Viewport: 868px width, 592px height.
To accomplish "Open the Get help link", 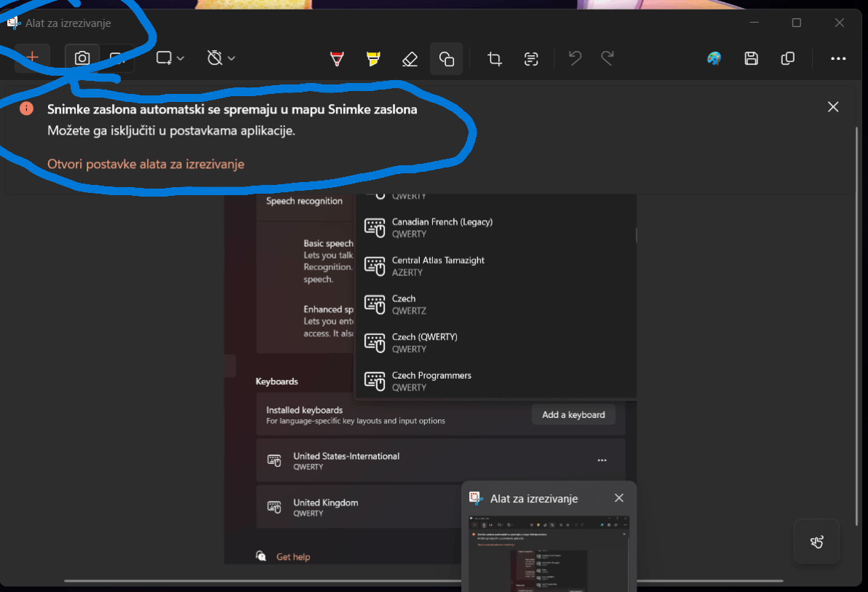I will [x=292, y=556].
